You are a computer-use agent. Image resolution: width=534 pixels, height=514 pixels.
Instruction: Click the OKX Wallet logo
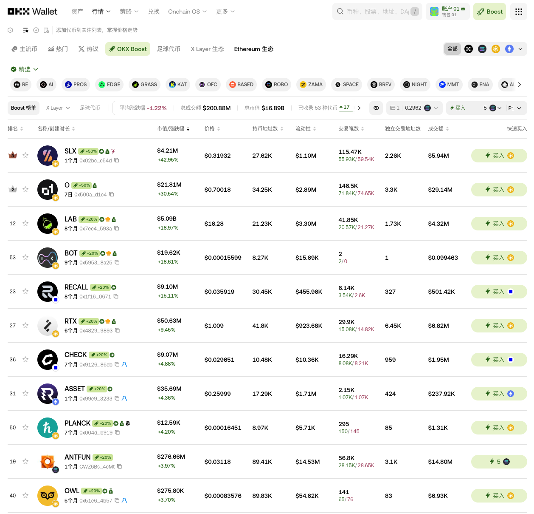32,11
